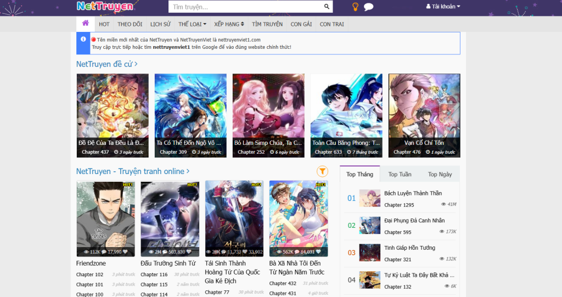
Task: Open the Tài khoản account dropdown
Action: [x=443, y=7]
